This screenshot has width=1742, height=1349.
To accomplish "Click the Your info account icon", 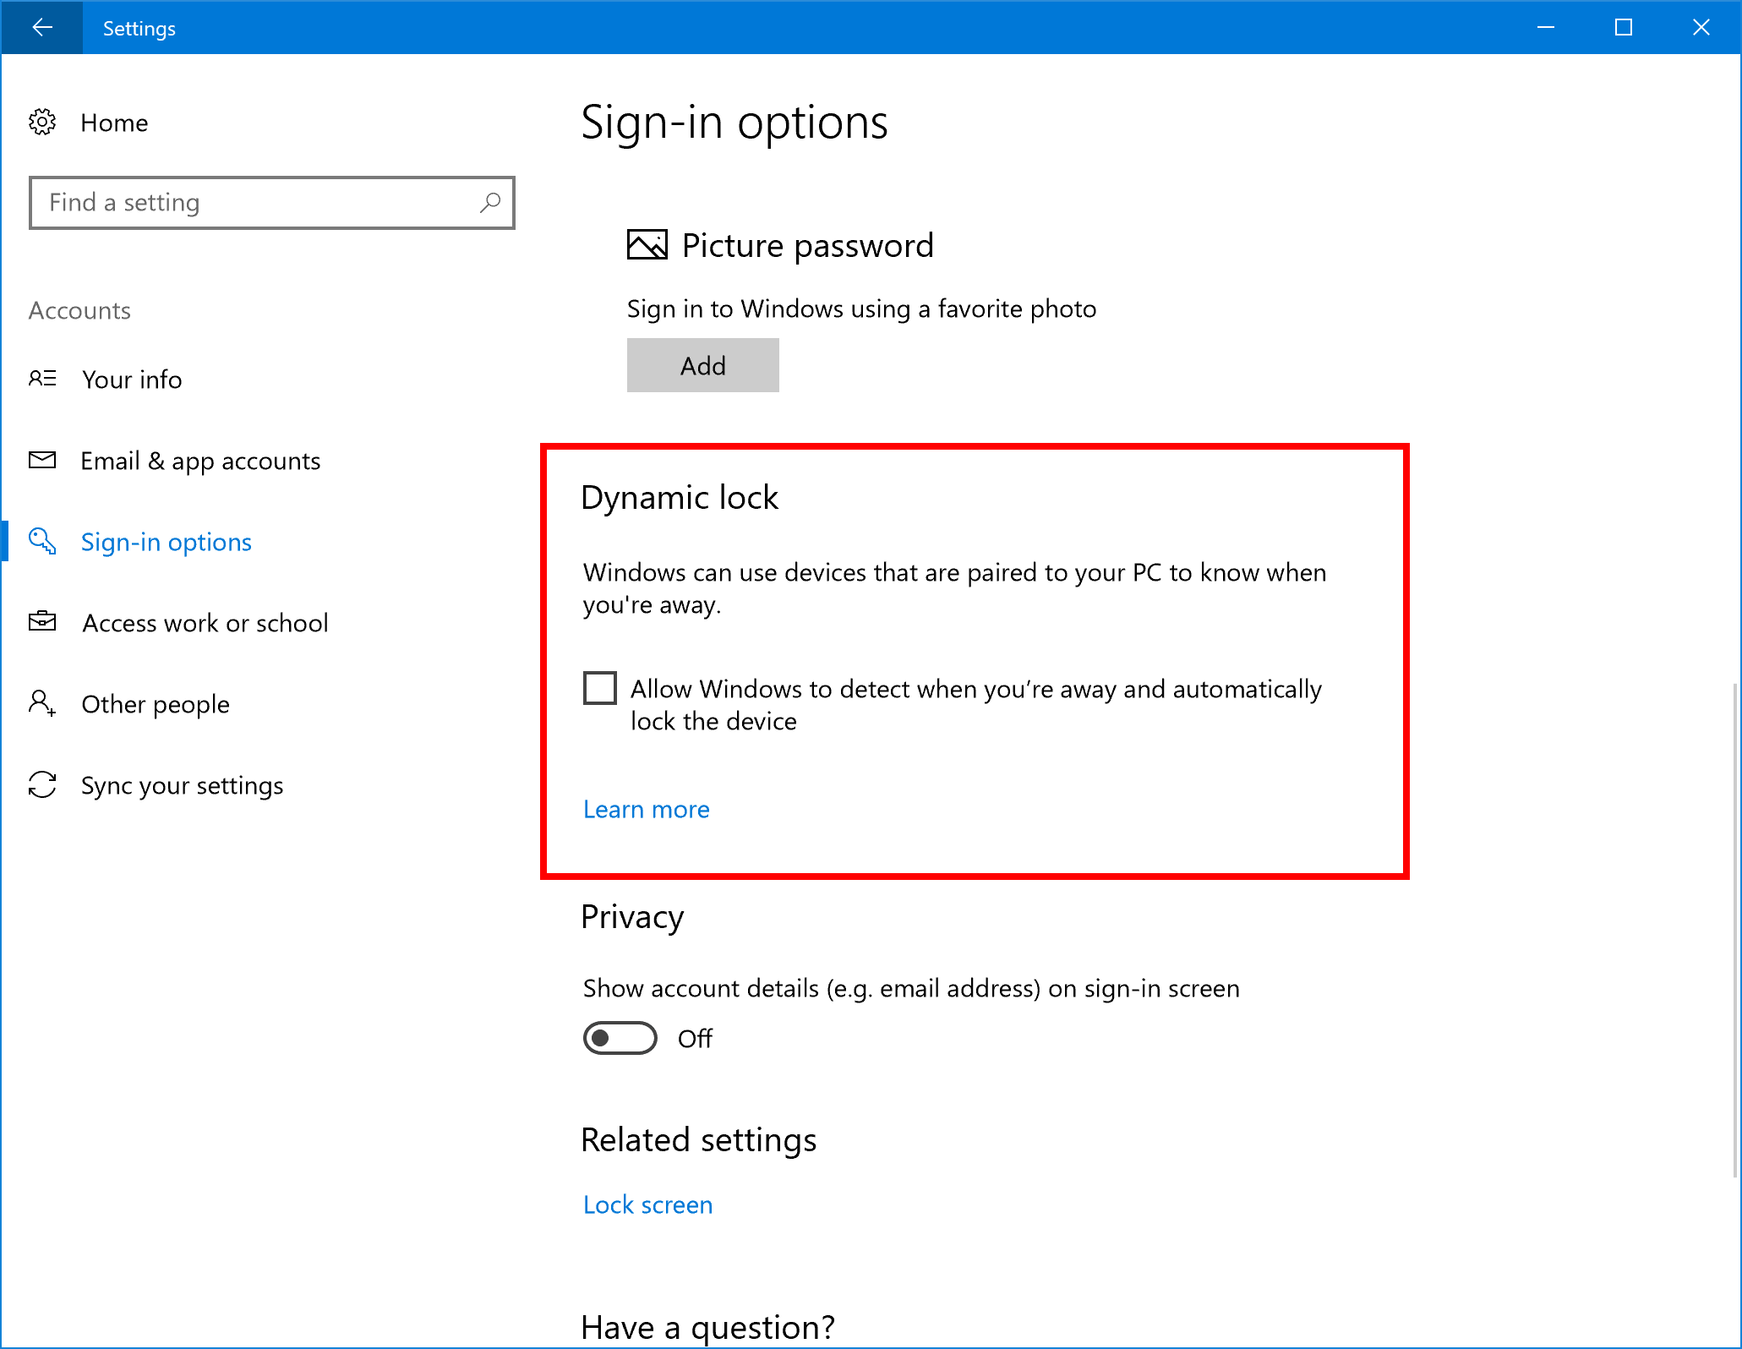I will tap(42, 378).
